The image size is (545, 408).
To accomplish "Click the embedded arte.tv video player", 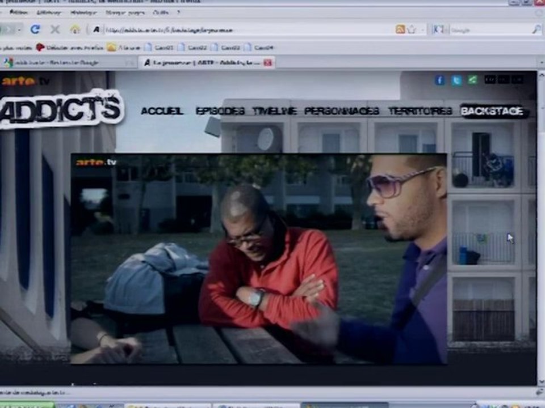I will (x=259, y=258).
